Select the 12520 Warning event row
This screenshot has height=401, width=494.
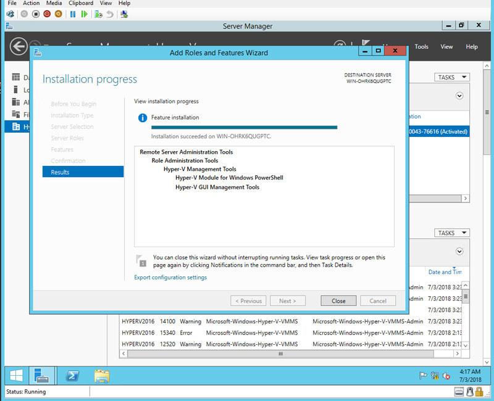(291, 344)
